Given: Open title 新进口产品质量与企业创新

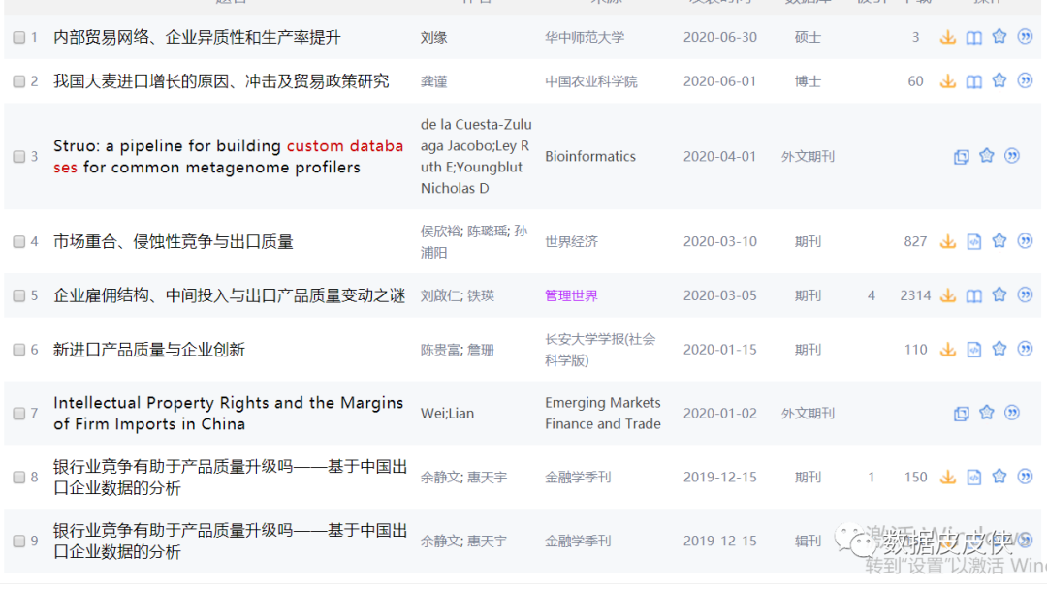Looking at the screenshot, I should click(x=149, y=350).
